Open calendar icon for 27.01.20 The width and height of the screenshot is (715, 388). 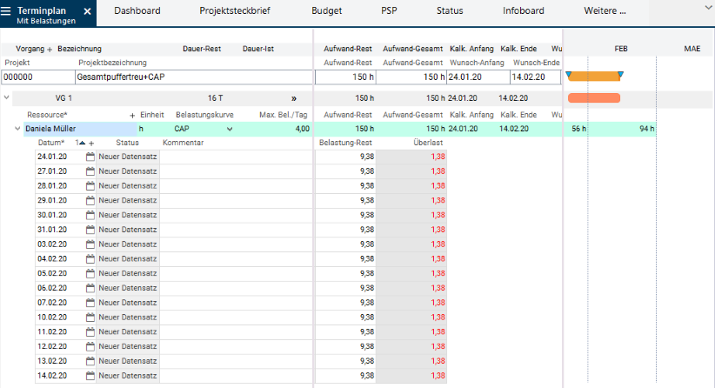click(x=90, y=171)
